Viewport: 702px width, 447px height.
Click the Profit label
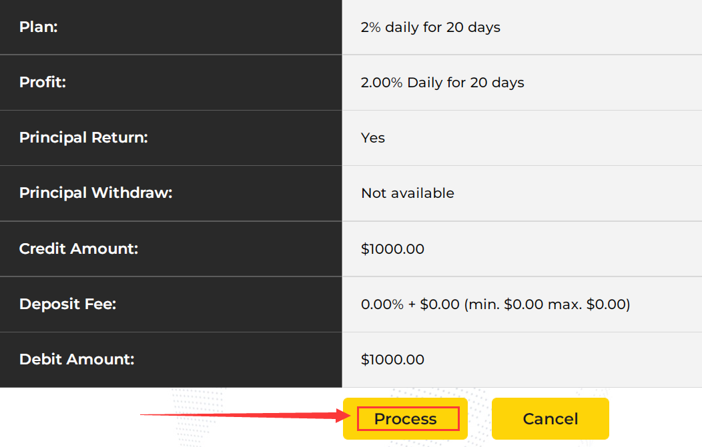(43, 82)
